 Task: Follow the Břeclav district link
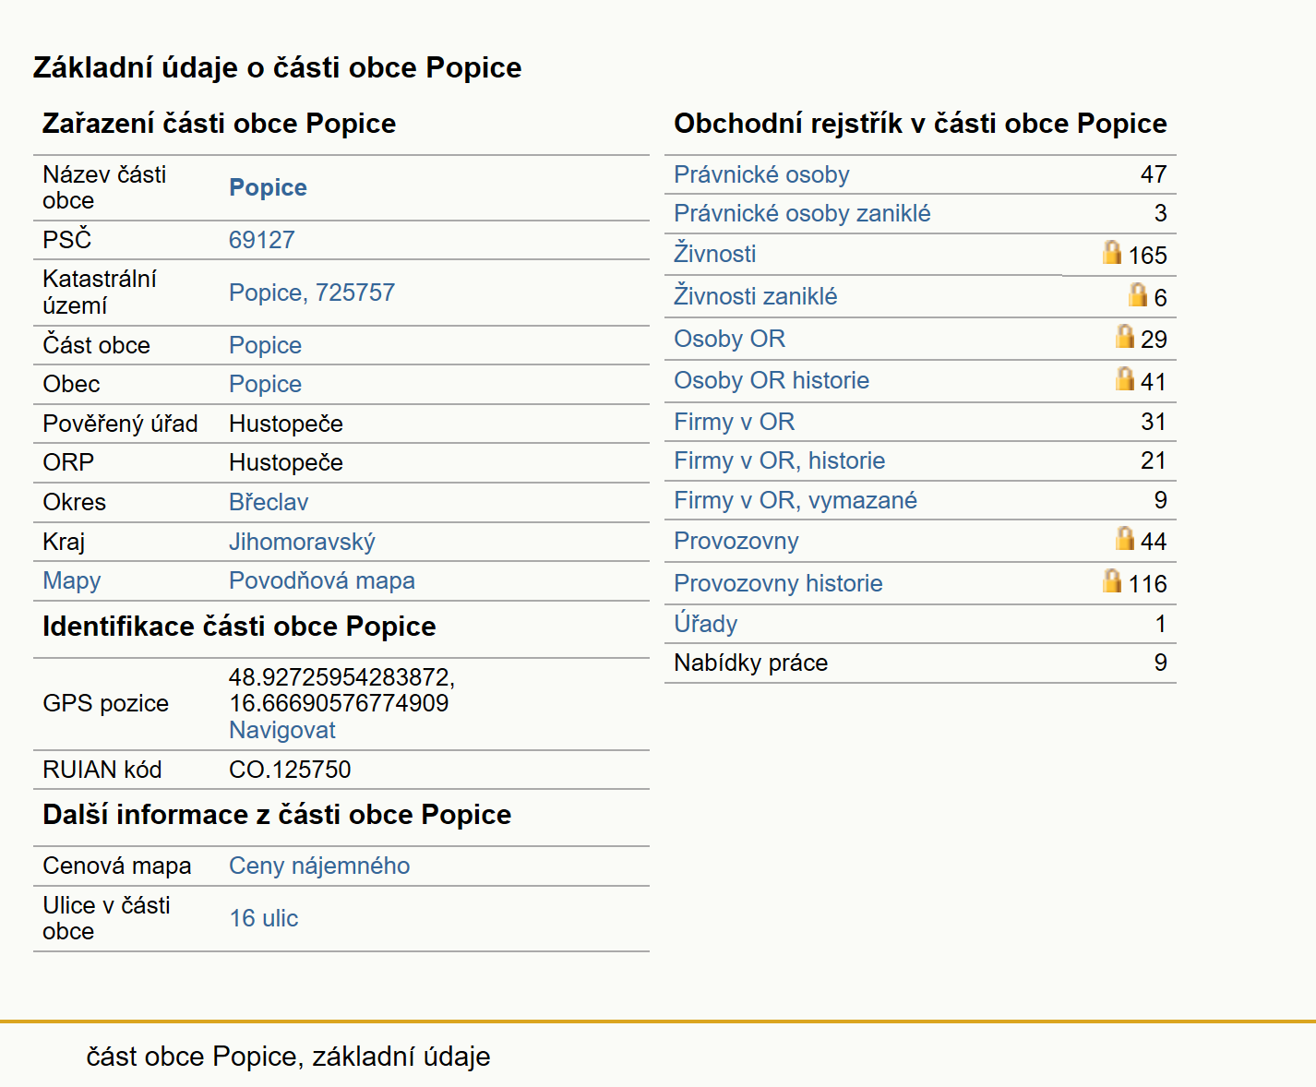pyautogui.click(x=269, y=502)
